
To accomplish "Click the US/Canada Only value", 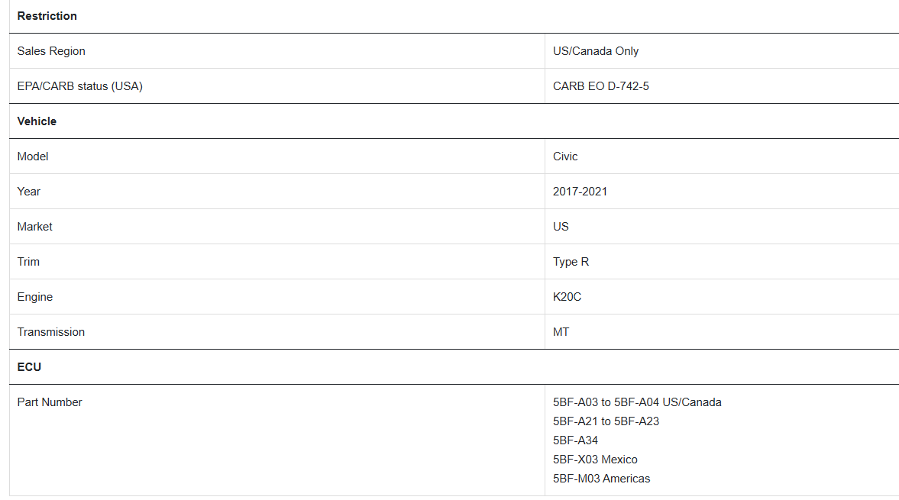I will click(596, 51).
